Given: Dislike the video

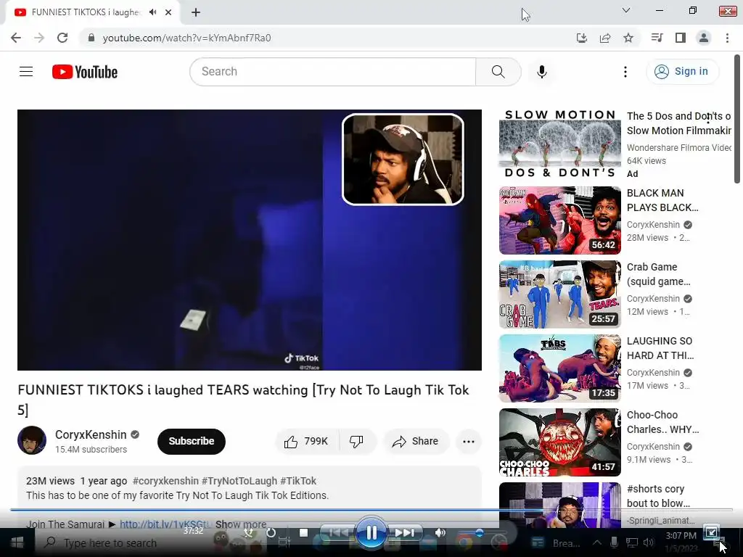Looking at the screenshot, I should (356, 442).
